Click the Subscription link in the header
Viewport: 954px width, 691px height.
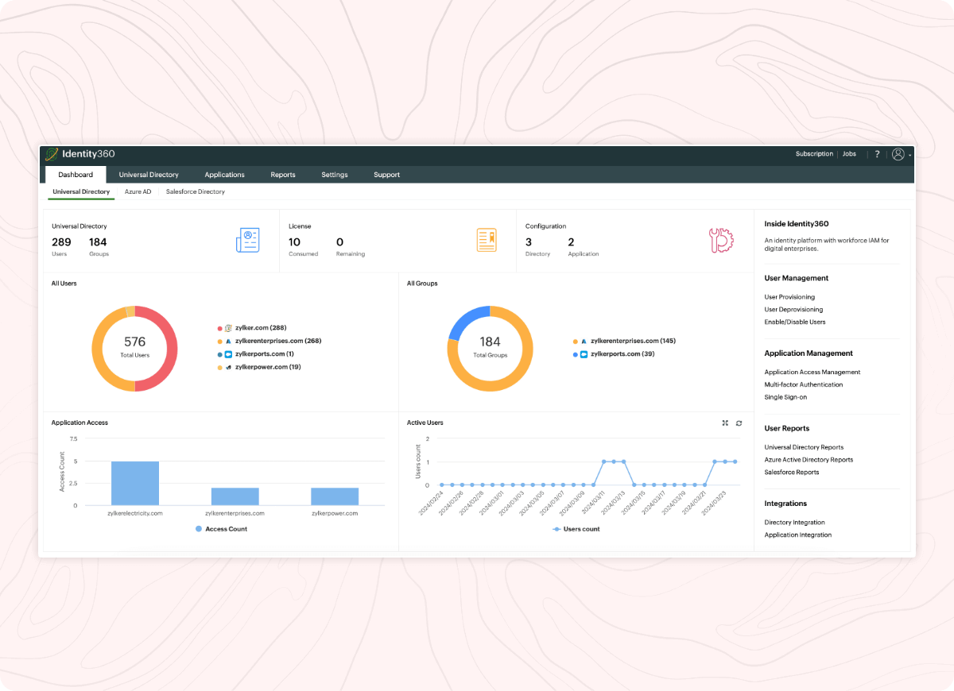pos(814,154)
